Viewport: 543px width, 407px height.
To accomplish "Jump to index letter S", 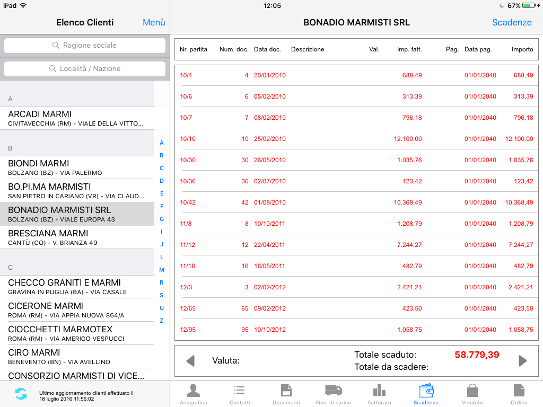I will (x=161, y=295).
